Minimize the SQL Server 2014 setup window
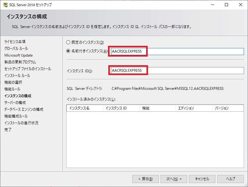The height and width of the screenshot is (187, 248). (213, 5)
